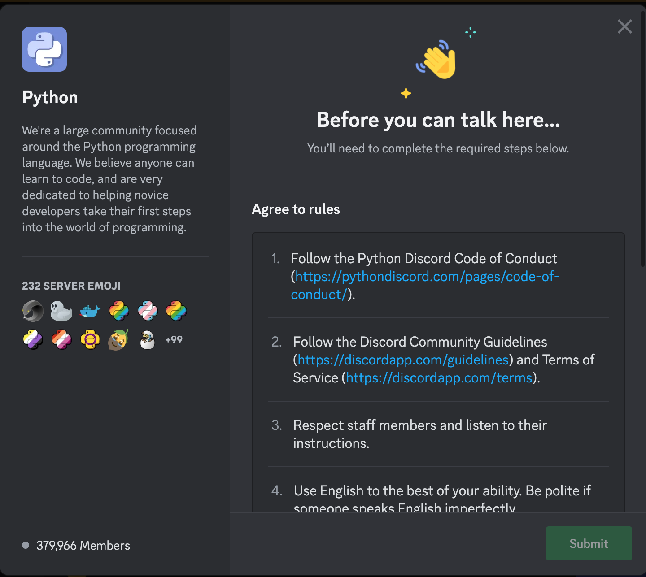Image resolution: width=646 pixels, height=577 pixels.
Task: Pick the rainbow Python emoji ending the first emoji row
Action: click(x=176, y=311)
